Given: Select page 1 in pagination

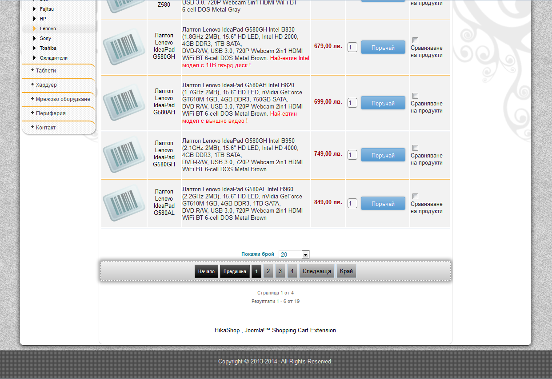Looking at the screenshot, I should coord(256,271).
